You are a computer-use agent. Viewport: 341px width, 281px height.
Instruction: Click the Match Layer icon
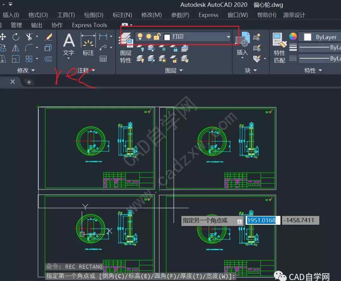[184, 59]
